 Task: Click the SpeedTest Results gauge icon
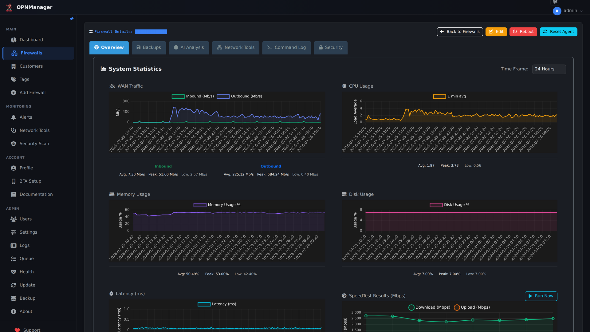coord(344,296)
